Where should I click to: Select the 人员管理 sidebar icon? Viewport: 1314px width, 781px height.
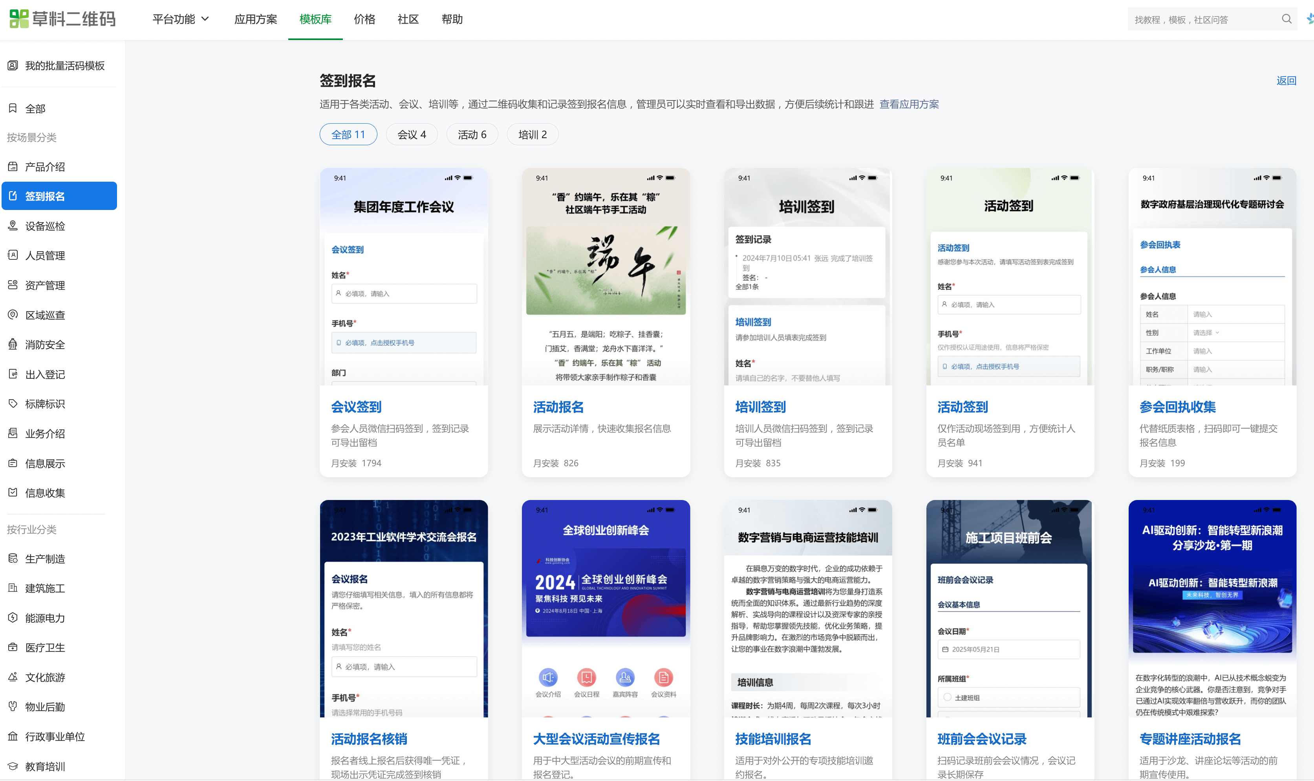[45, 255]
